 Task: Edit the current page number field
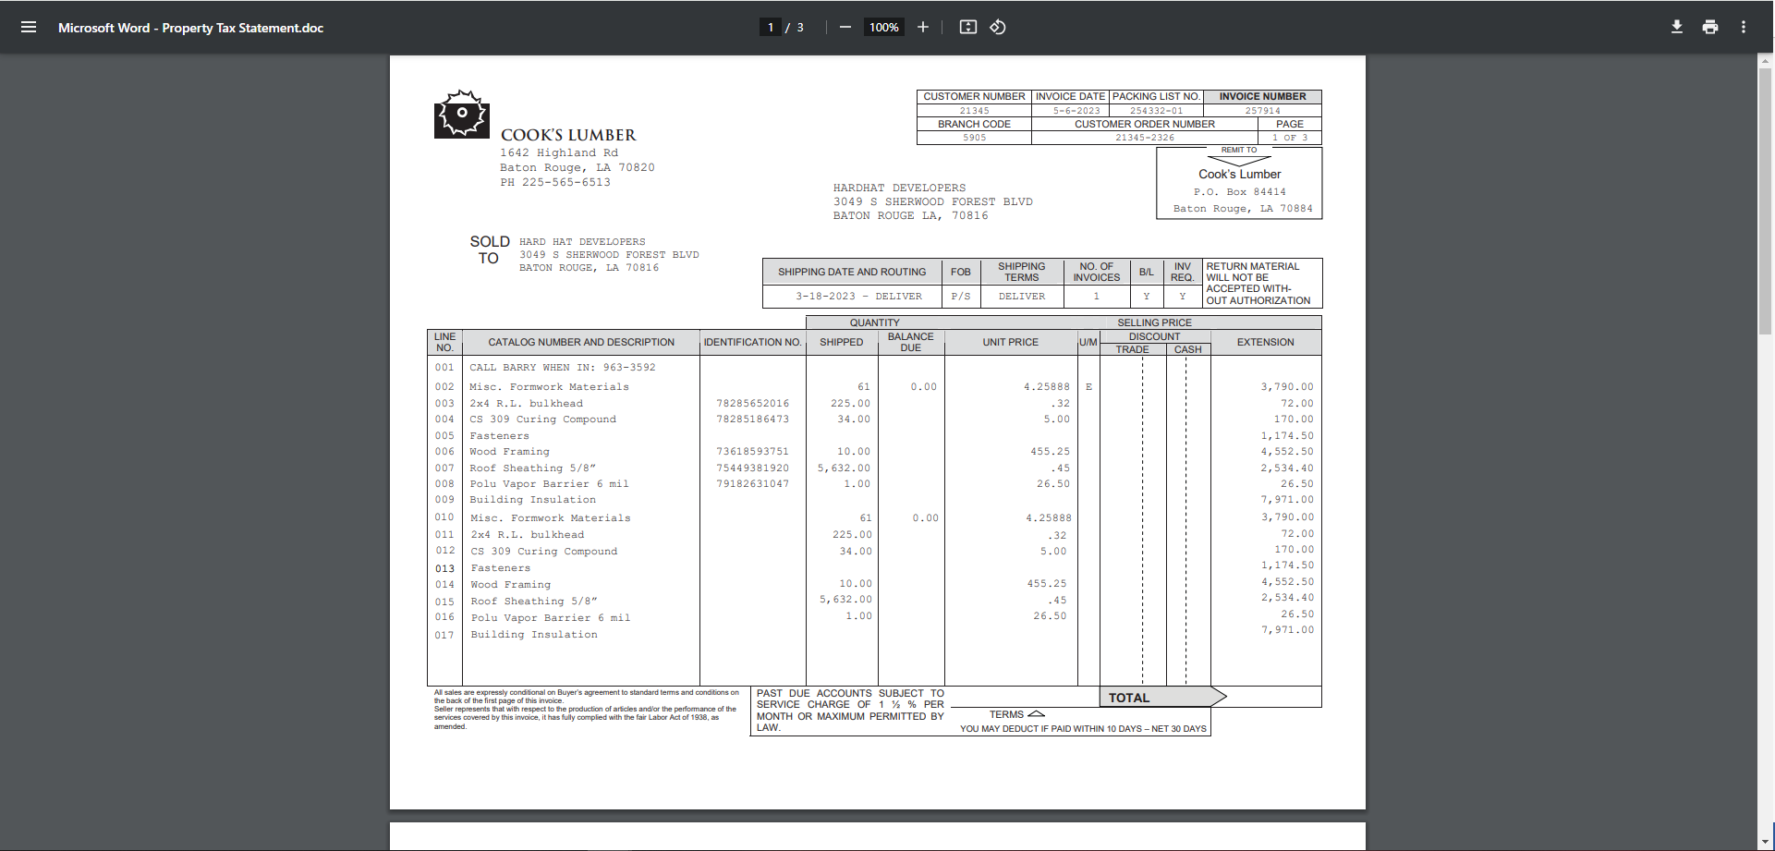point(771,27)
